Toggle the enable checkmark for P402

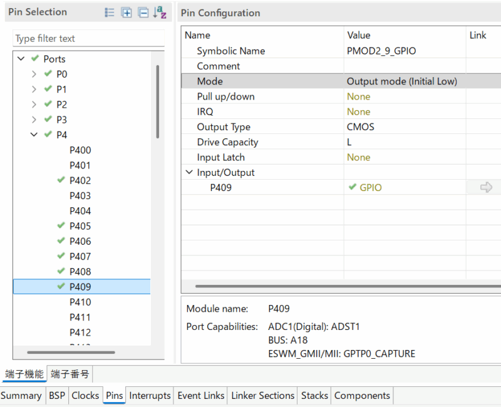[x=60, y=180]
